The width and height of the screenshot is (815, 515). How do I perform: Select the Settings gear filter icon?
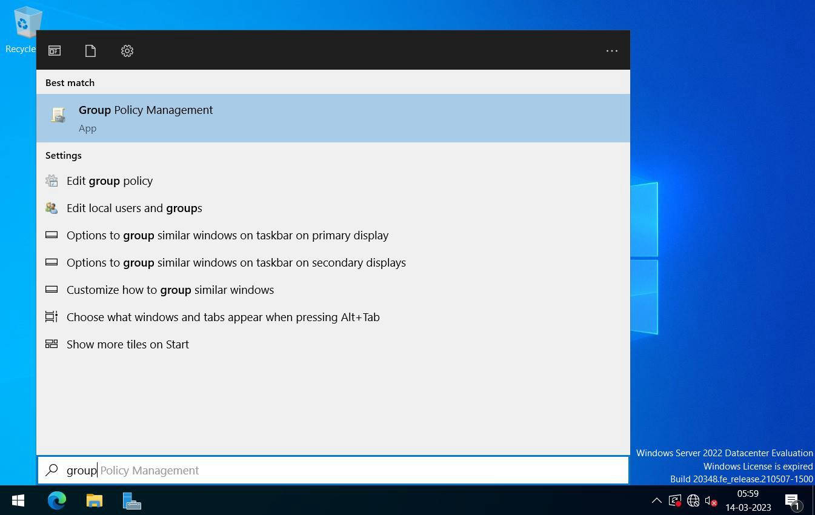click(127, 51)
